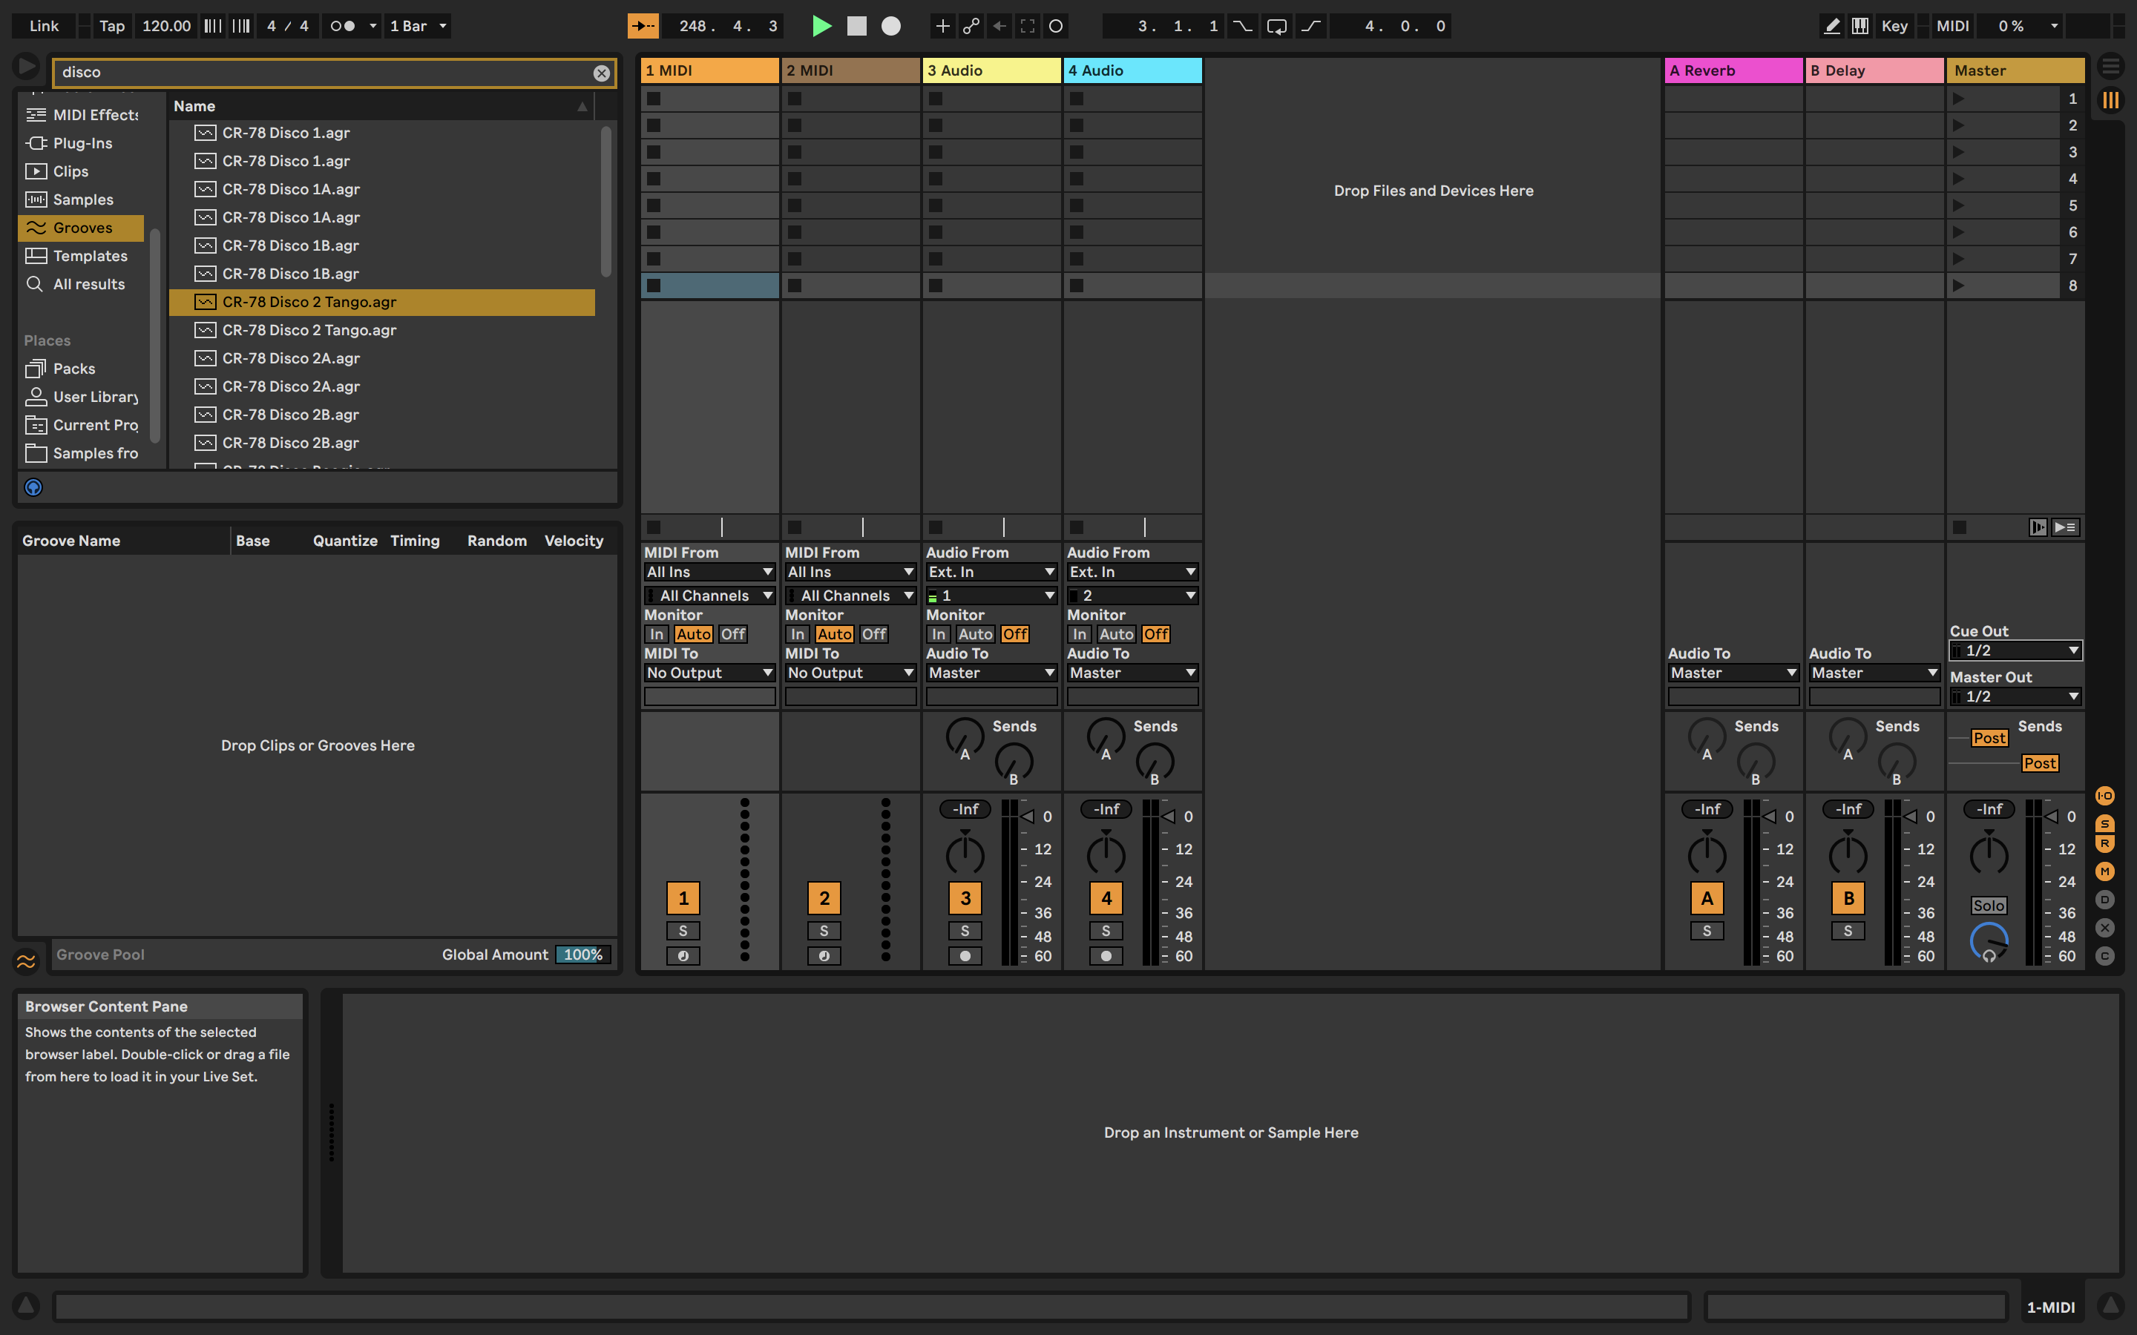Open track 3 Audio From Ext. In dropdown
The height and width of the screenshot is (1335, 2137).
click(x=991, y=572)
